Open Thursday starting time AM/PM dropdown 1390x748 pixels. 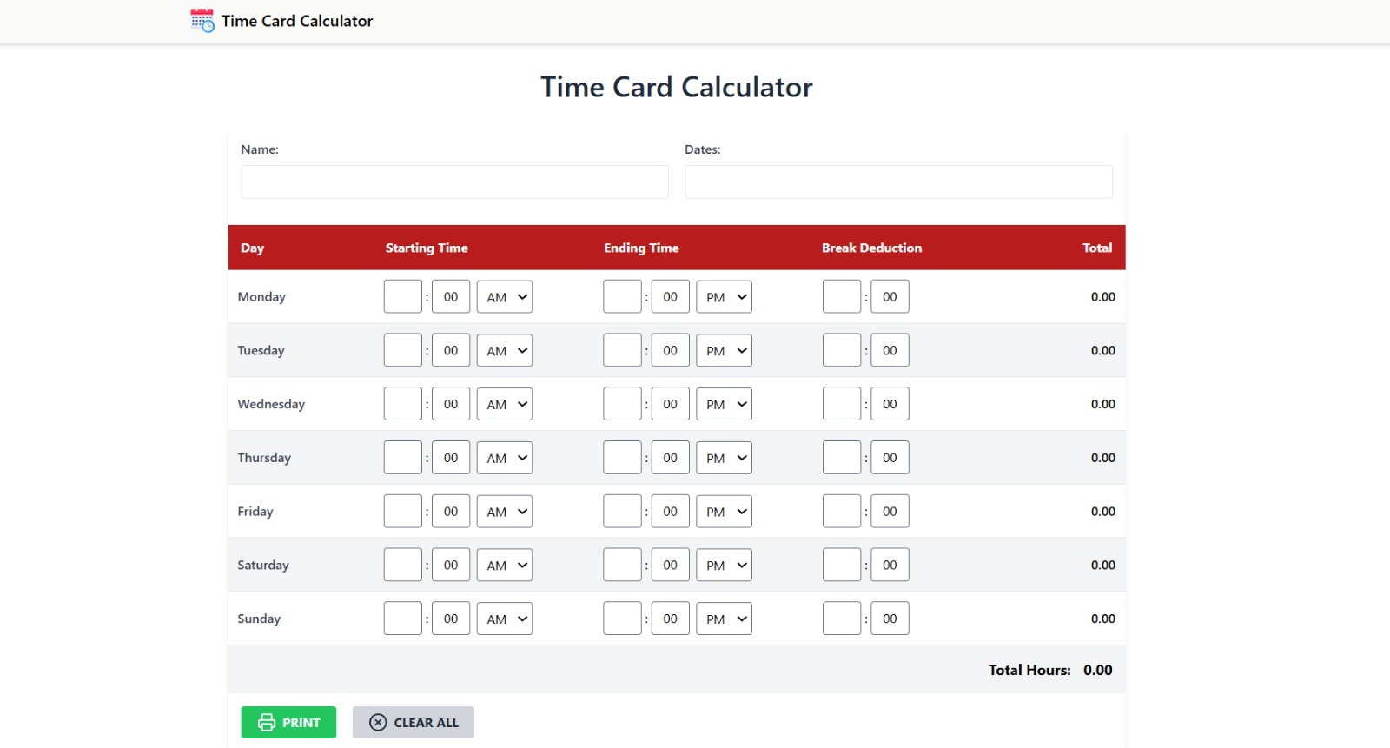(x=505, y=458)
